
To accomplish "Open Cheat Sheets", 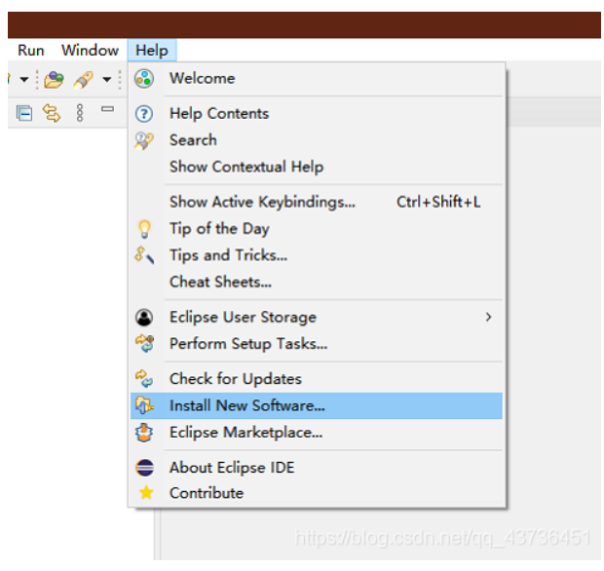I will [316, 282].
